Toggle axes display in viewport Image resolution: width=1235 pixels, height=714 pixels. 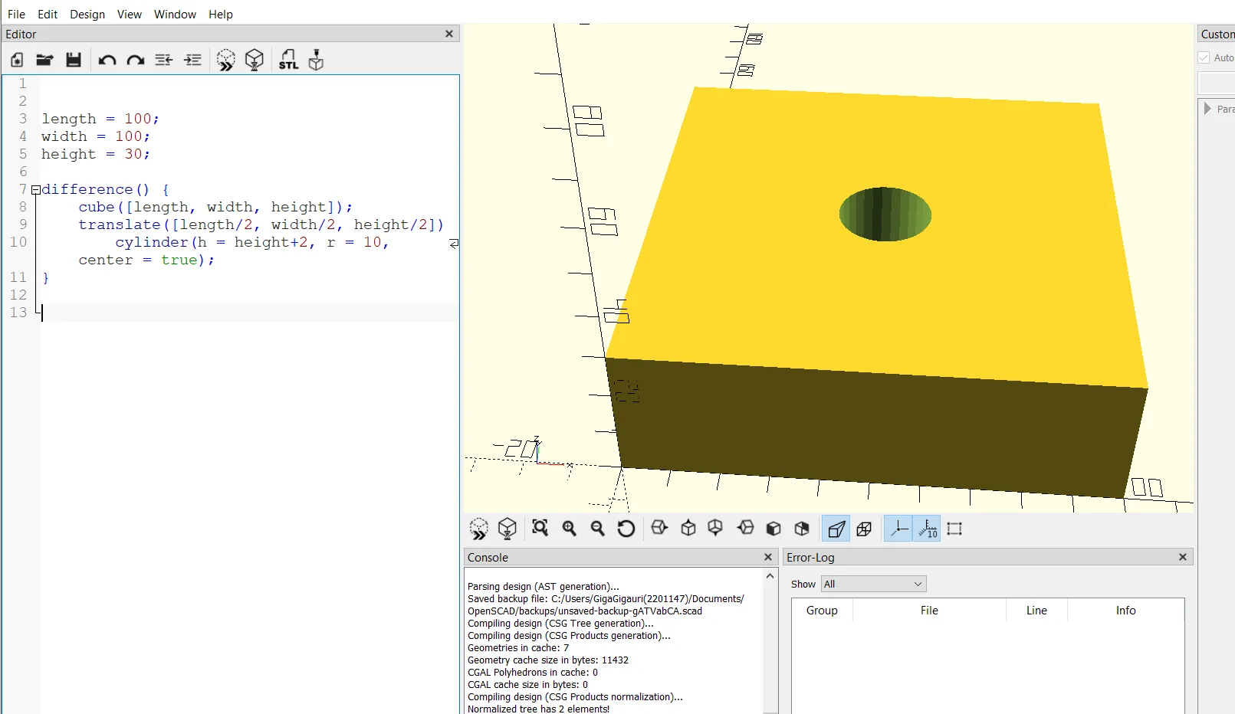[x=898, y=529]
